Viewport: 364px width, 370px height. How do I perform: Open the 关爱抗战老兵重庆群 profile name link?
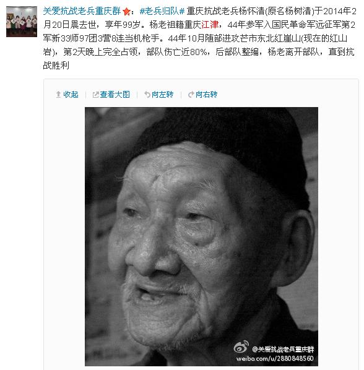pos(82,11)
